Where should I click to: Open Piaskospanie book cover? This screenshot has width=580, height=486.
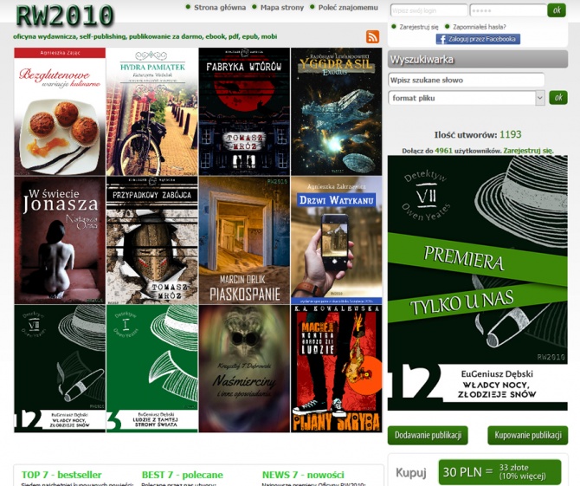coord(244,240)
